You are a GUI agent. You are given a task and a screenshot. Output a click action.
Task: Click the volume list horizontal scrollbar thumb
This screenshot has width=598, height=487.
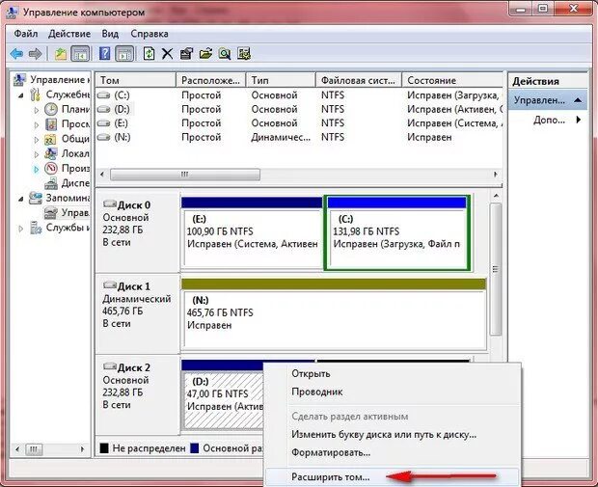tap(185, 175)
